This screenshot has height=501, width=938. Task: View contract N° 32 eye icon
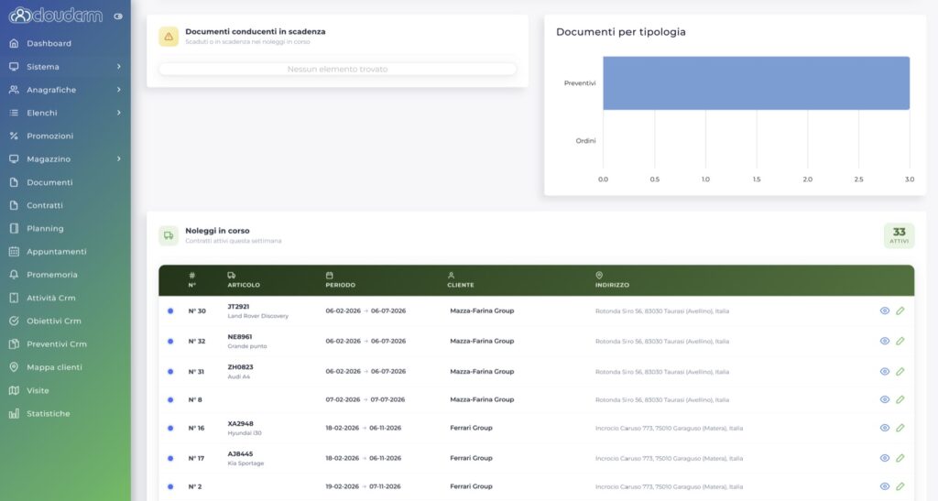click(885, 341)
